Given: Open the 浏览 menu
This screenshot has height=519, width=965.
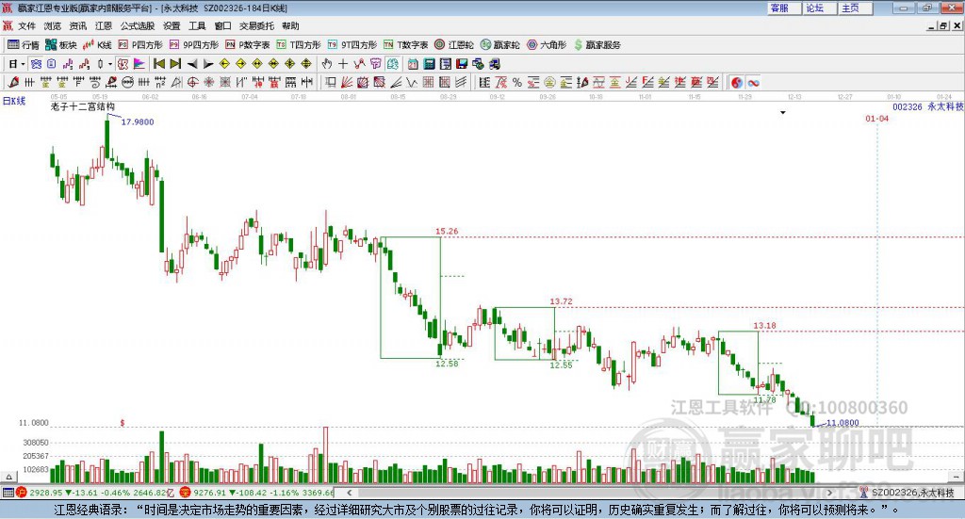Looking at the screenshot, I should (53, 25).
